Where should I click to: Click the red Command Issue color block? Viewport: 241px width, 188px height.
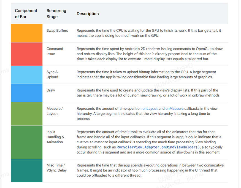27,54
